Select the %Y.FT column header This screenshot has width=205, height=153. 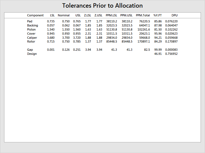tap(158, 15)
